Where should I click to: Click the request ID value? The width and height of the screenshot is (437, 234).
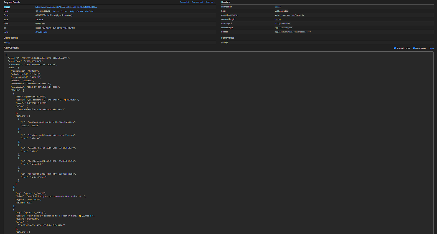click(55, 28)
